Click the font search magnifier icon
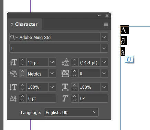 [12, 37]
